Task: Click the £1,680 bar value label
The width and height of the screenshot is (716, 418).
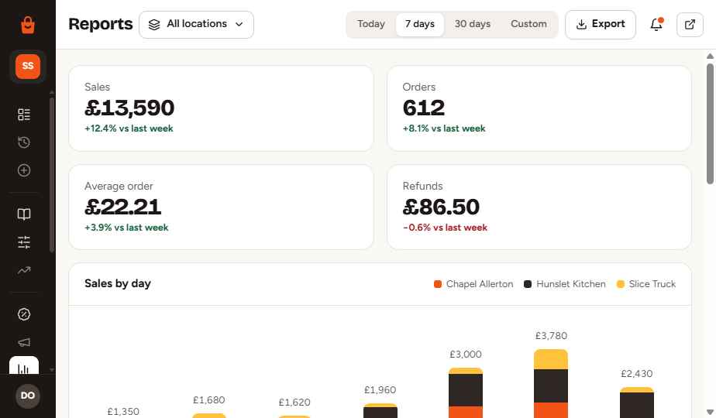Action: (208, 400)
